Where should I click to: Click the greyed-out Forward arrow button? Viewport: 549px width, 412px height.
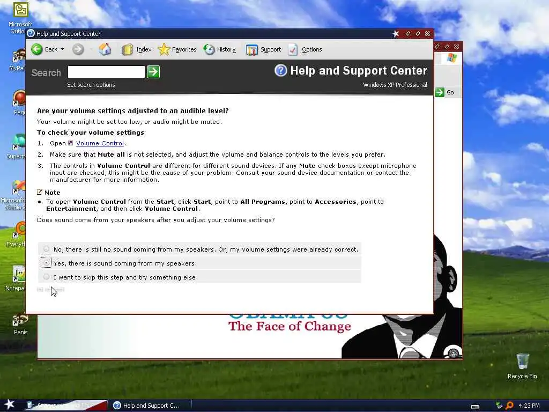[78, 49]
